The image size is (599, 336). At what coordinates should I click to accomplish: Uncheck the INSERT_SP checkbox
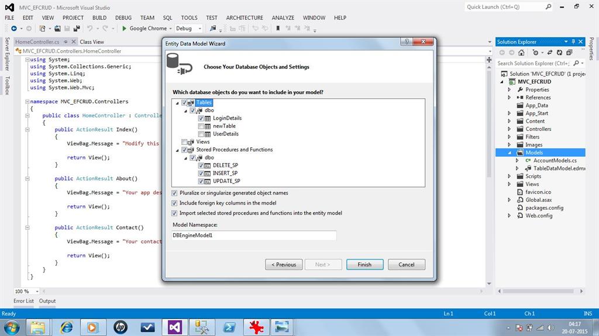pos(201,174)
